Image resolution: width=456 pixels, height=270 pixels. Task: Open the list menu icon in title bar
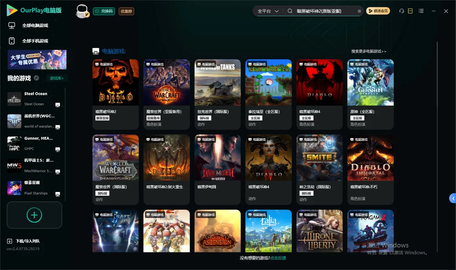click(421, 11)
